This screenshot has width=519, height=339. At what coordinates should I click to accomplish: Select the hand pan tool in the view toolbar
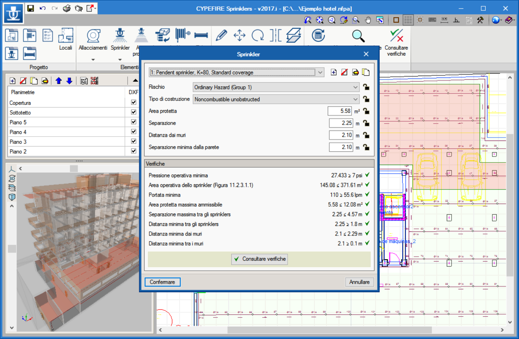click(x=368, y=20)
